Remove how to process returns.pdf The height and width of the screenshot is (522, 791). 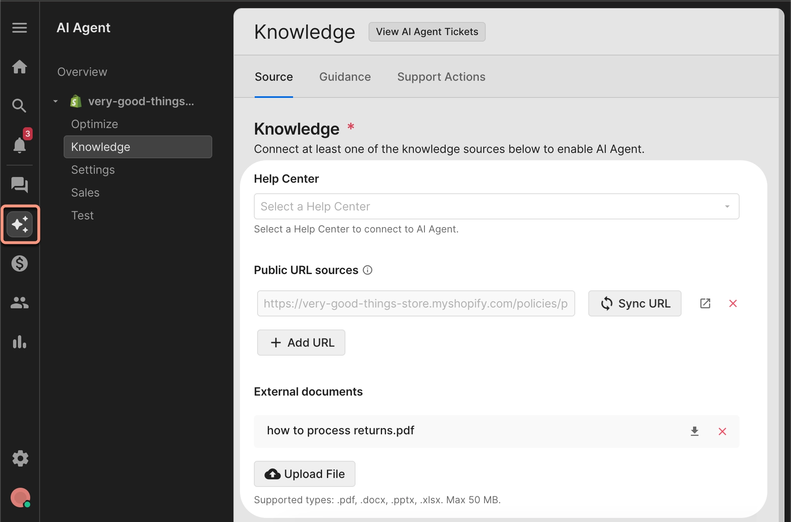(x=722, y=431)
